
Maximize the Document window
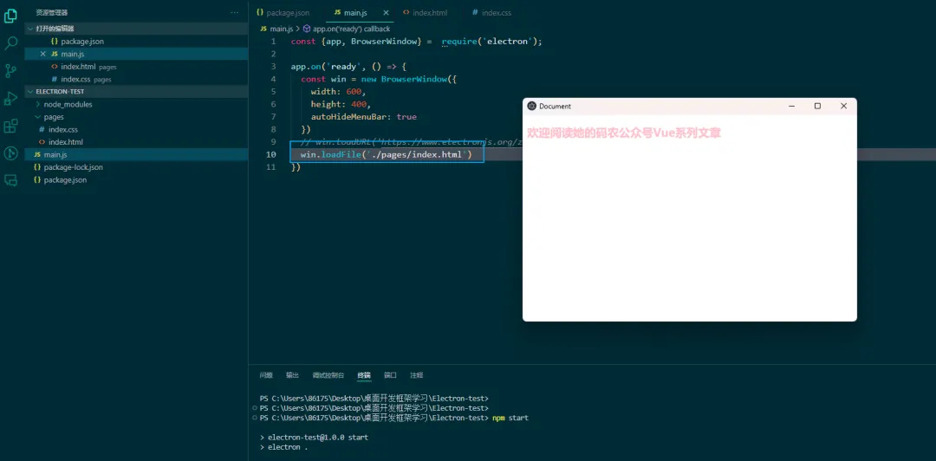coord(817,106)
